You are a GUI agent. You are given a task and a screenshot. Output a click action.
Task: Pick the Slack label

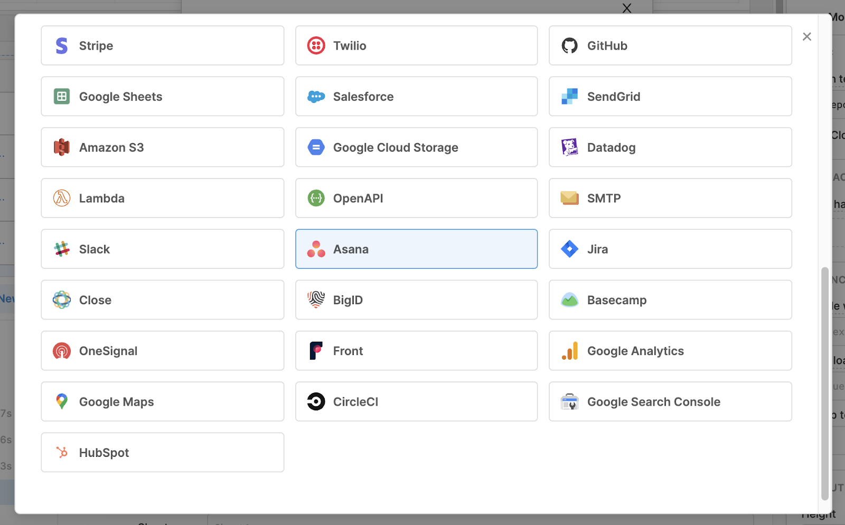[x=95, y=249]
